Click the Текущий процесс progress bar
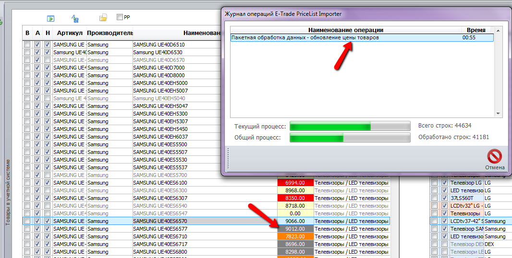This screenshot has width=512, height=258. (350, 126)
